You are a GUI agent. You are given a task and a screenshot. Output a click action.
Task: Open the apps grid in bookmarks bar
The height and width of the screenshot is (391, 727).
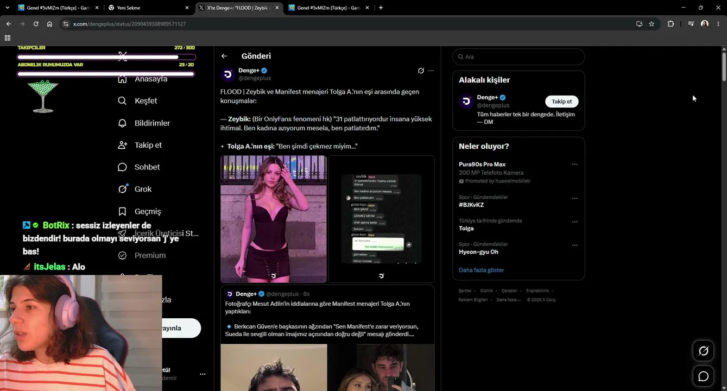(8, 38)
